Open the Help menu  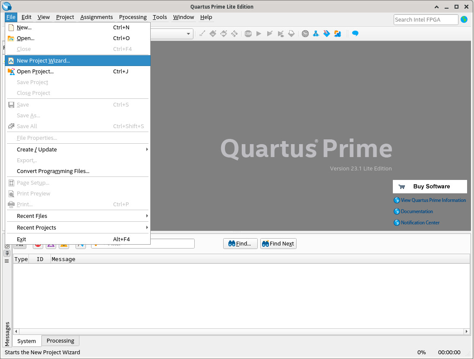coord(206,17)
